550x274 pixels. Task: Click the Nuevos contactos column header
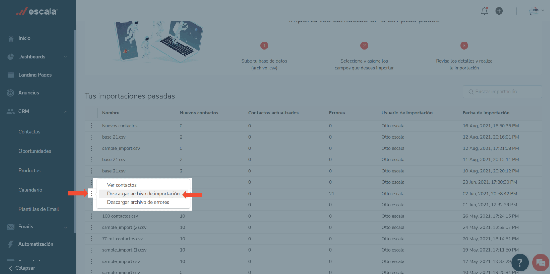click(199, 113)
